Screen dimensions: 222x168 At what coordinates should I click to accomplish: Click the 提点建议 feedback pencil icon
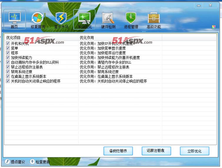7,161
